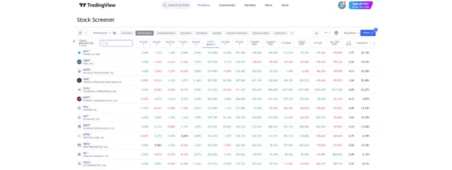Click the ticker search input field
Screen dimensions: 452x170
pos(116,43)
